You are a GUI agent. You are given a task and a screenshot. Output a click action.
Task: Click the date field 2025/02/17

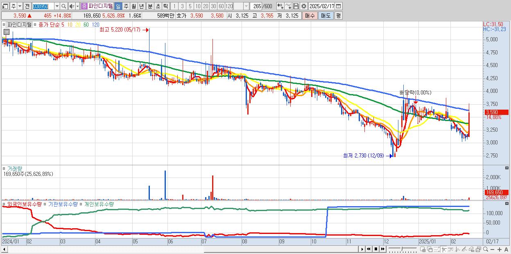pos(321,6)
